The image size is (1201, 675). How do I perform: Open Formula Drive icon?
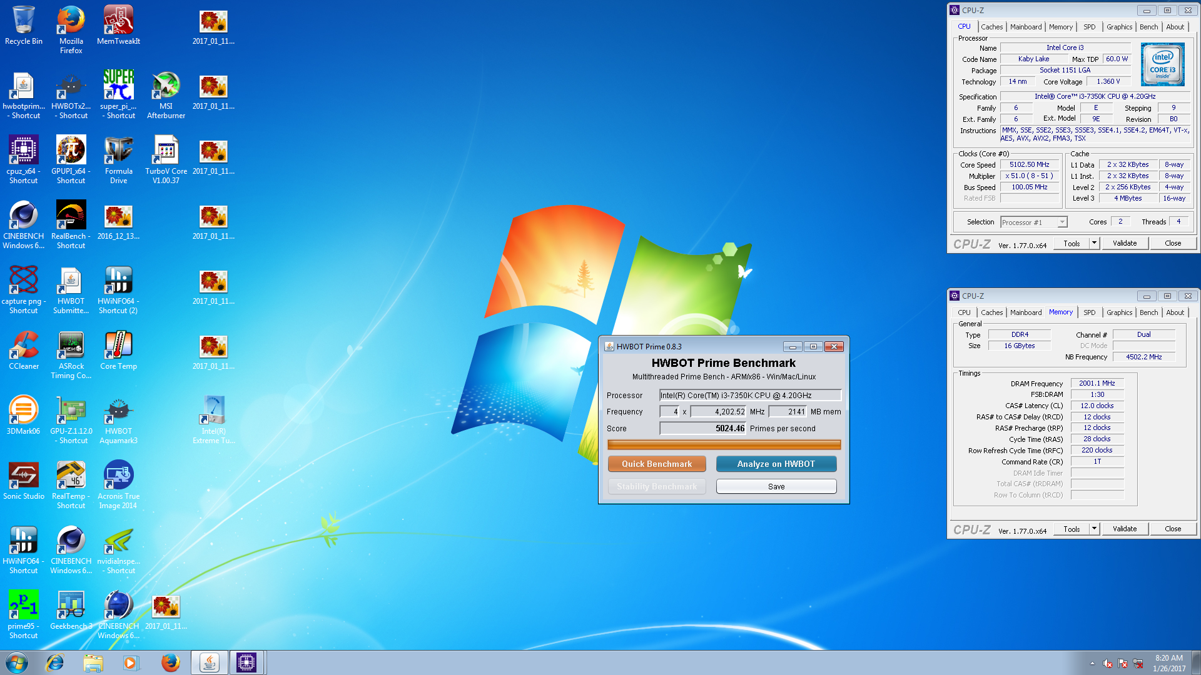click(x=118, y=160)
